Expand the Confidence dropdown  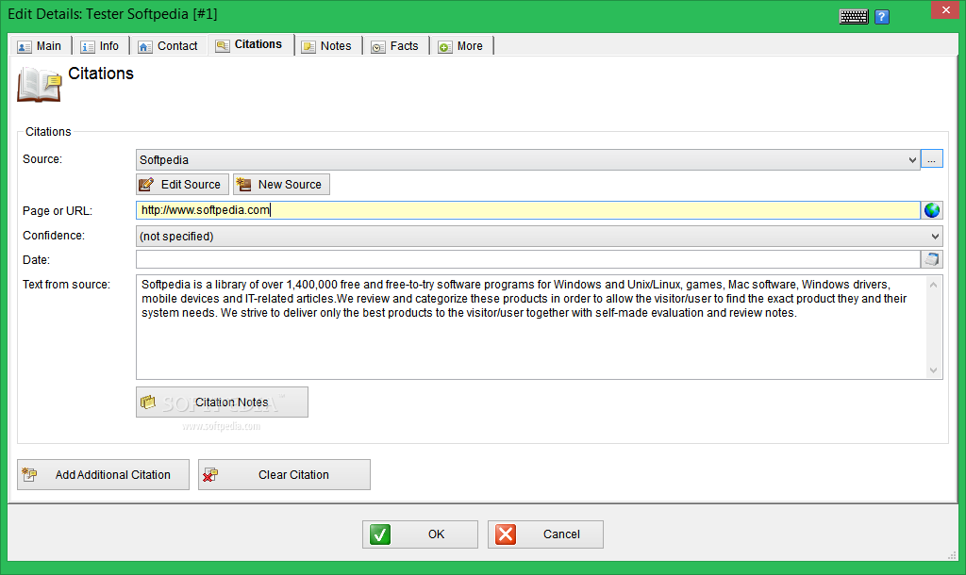(539, 237)
